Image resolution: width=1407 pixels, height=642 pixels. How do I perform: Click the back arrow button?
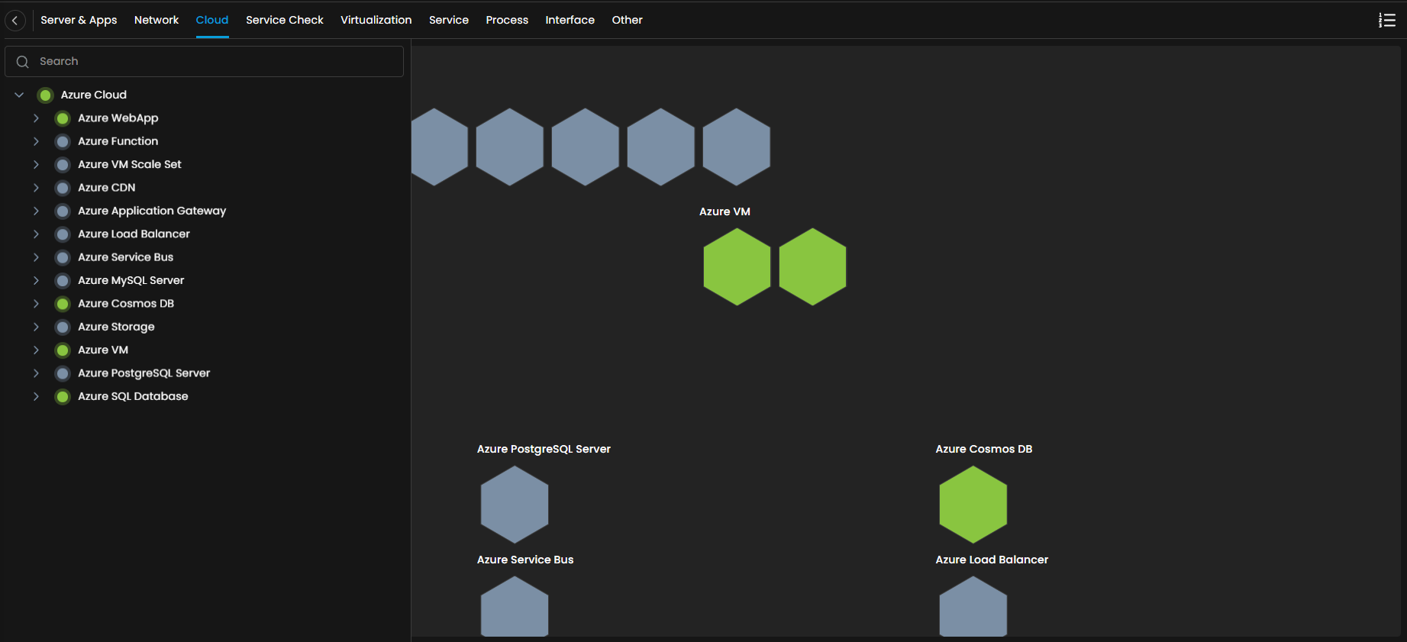15,21
